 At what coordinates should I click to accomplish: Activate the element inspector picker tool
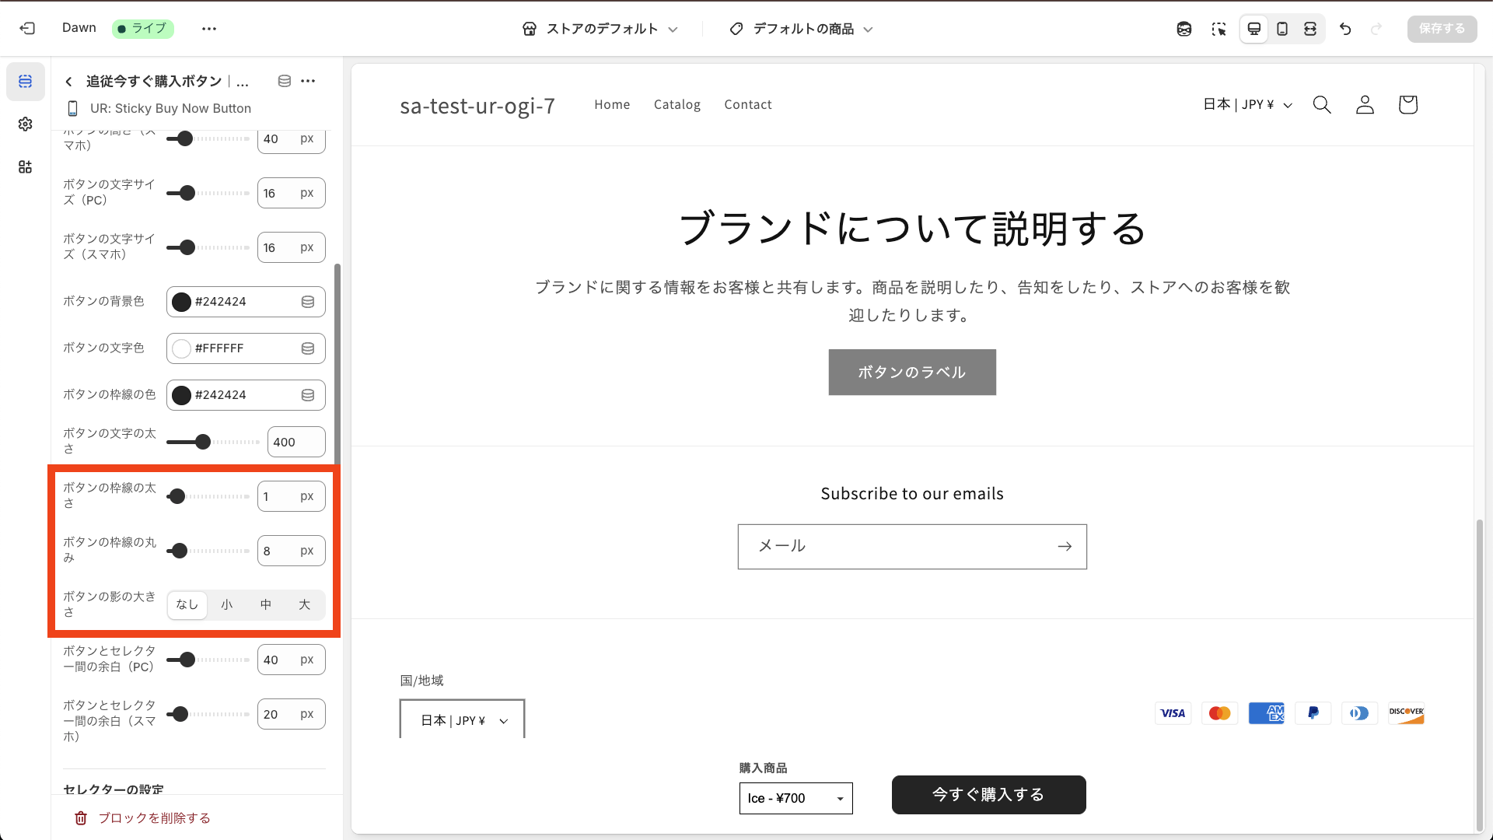(1219, 29)
